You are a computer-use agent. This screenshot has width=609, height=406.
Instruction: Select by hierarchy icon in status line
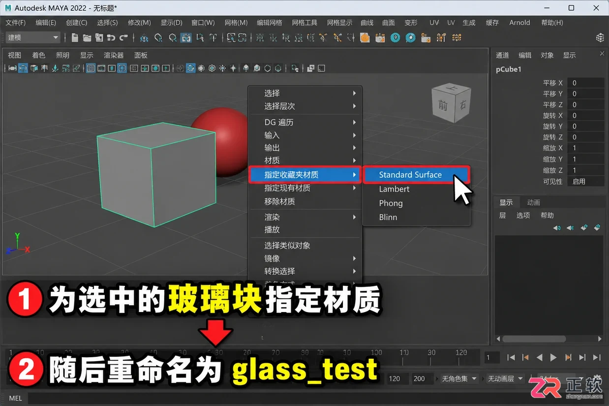pos(144,38)
